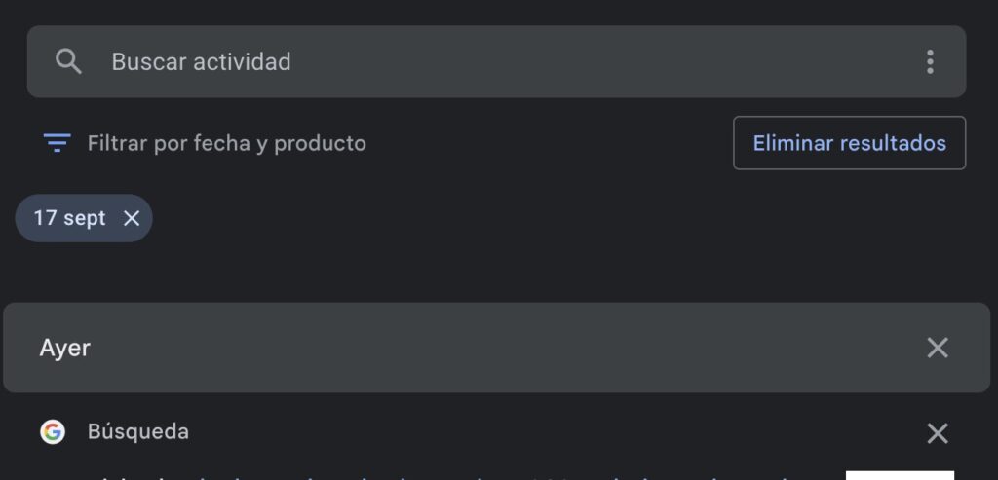Click the Ayer section header

pos(496,348)
